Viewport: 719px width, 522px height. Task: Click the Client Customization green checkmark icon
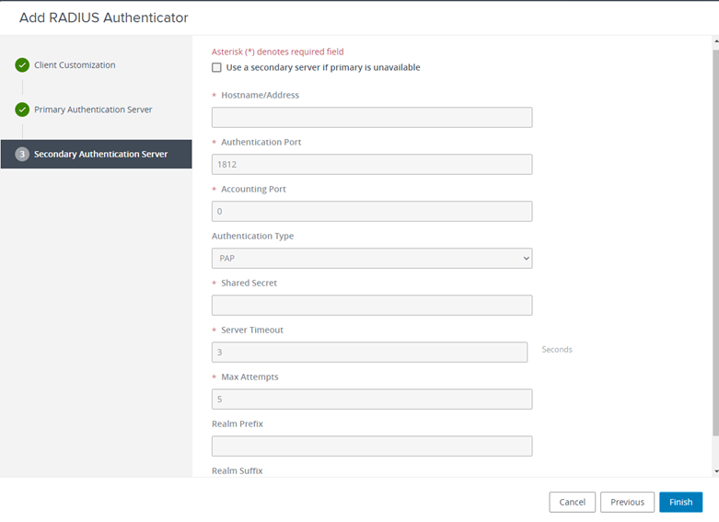pos(22,65)
